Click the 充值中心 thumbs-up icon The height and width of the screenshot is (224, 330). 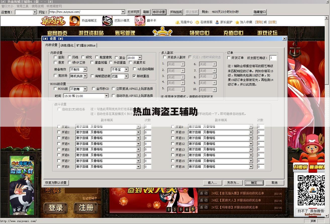coord(177,22)
